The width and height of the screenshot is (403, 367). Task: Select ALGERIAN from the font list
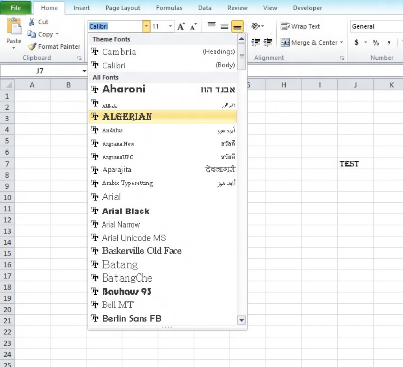point(126,117)
